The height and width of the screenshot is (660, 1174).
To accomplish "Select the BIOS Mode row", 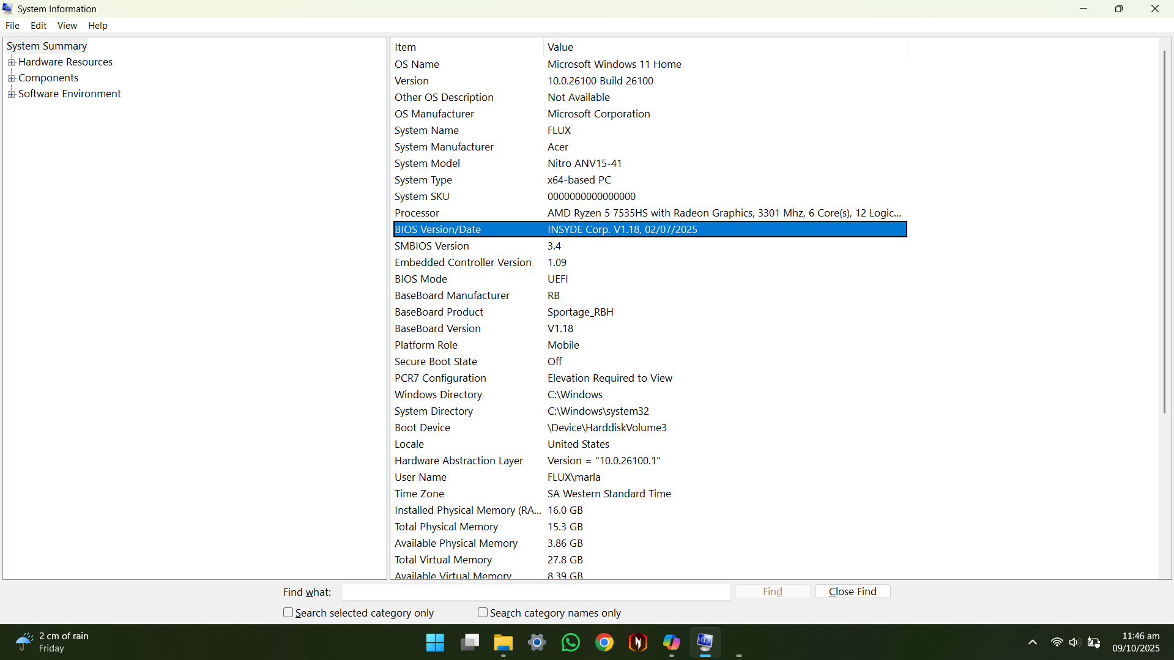I will tap(650, 279).
